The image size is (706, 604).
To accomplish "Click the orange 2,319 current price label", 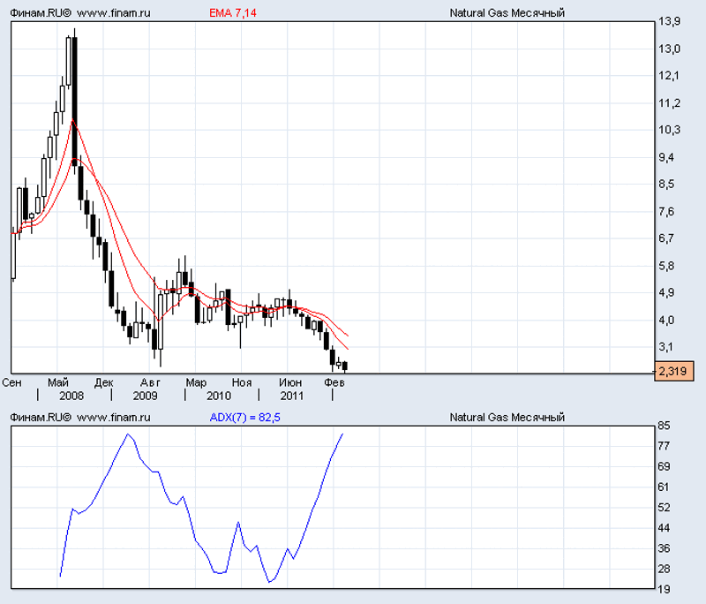I will pos(673,371).
